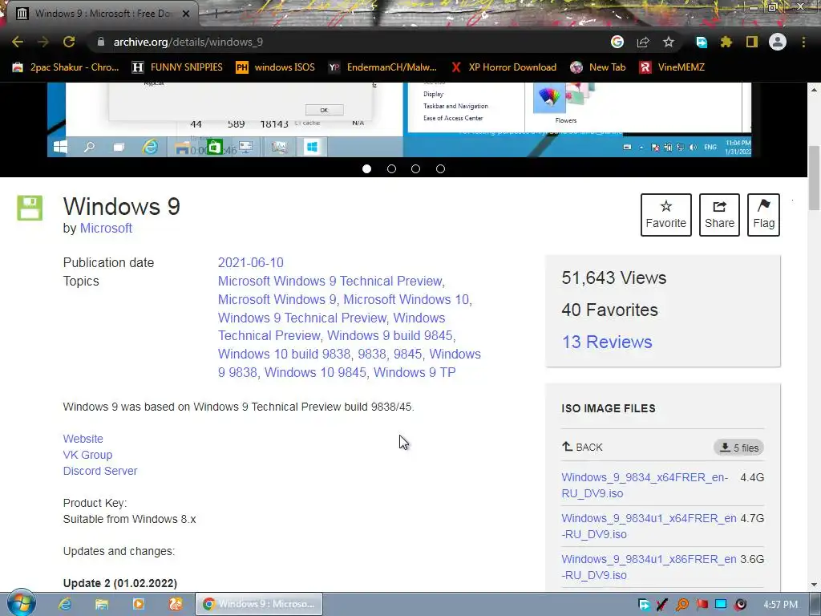Click the screenshot carousel image
The width and height of the screenshot is (821, 616).
(x=399, y=120)
